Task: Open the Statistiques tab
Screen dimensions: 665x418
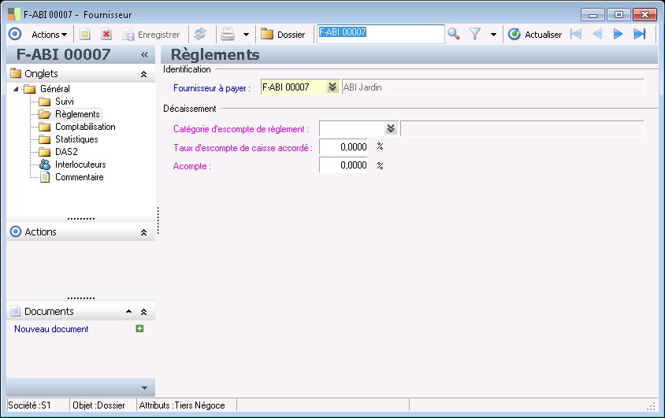Action: [76, 139]
